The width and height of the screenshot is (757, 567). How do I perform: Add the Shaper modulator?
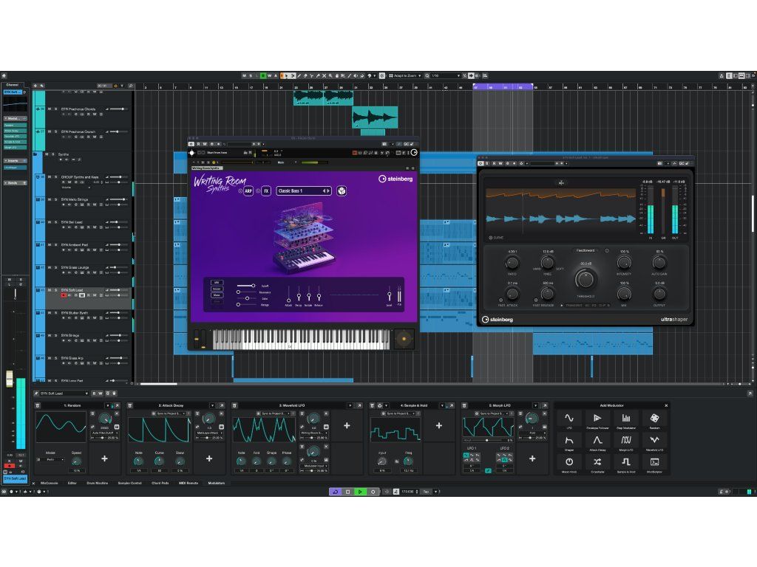coord(568,441)
